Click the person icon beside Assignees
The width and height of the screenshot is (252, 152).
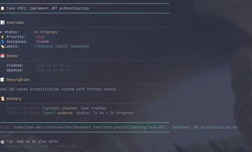[2, 42]
